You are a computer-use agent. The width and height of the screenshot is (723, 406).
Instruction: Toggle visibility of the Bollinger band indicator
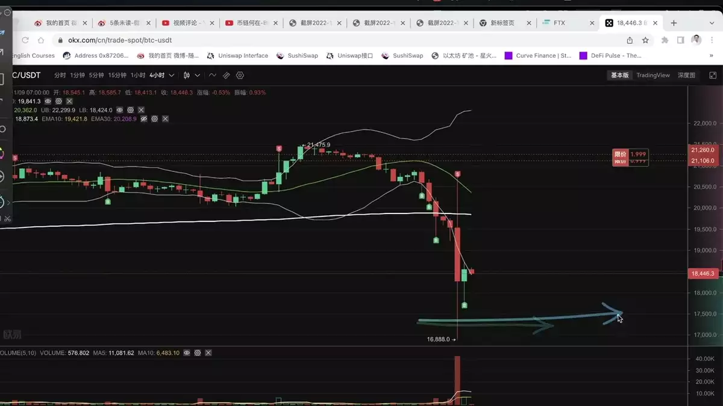click(120, 110)
